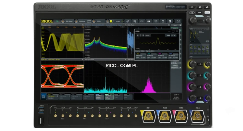Select Math2 tile in bottom bar
Viewport: 243px width, 131px height.
109,97
